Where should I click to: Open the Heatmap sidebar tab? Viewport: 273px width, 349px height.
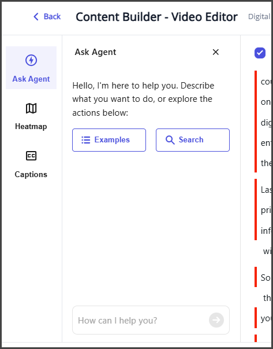[x=31, y=116]
